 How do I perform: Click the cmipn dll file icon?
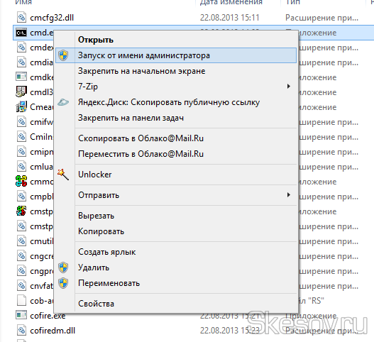pyautogui.click(x=21, y=152)
